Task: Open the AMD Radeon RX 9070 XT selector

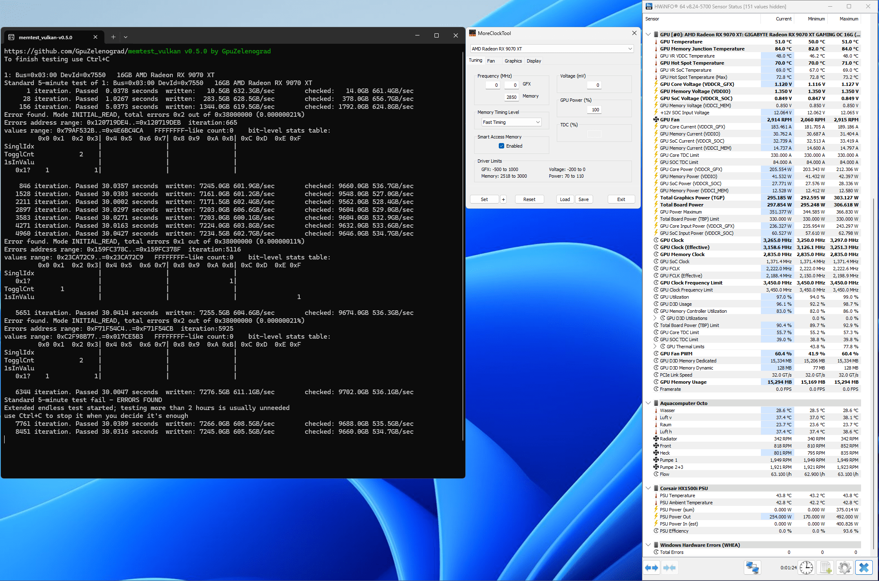Action: (552, 49)
